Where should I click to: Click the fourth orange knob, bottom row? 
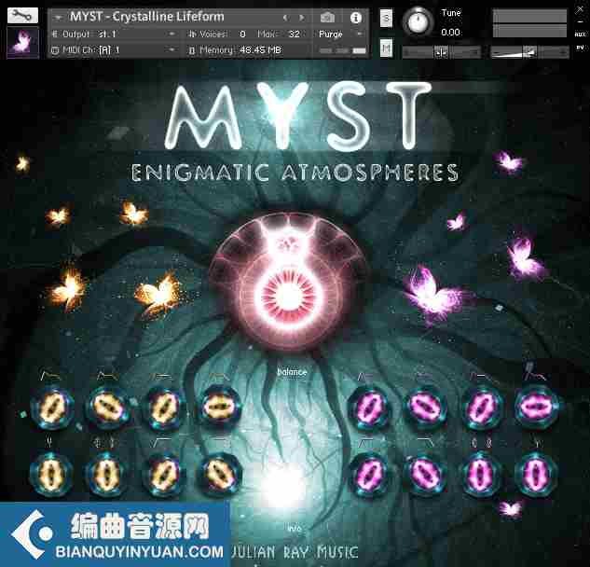pos(219,474)
